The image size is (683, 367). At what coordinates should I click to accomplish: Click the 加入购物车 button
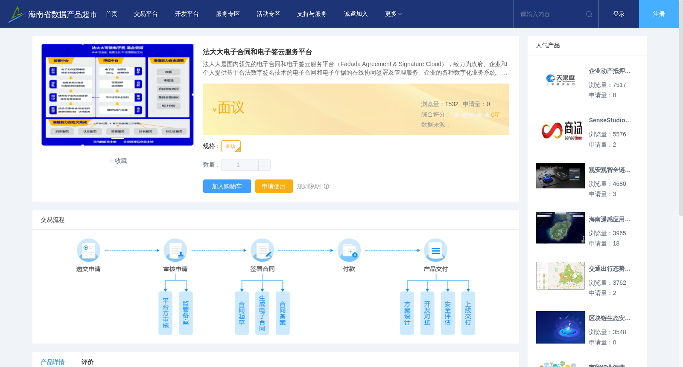[x=227, y=186]
